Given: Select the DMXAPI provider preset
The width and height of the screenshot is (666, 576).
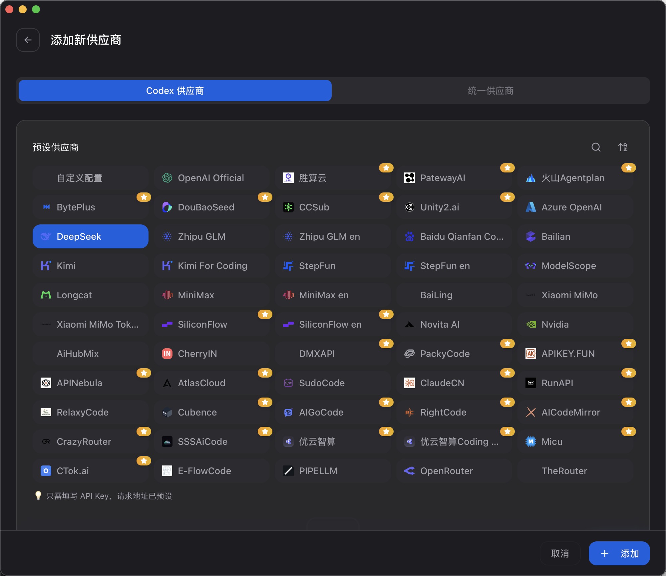Looking at the screenshot, I should pos(333,354).
